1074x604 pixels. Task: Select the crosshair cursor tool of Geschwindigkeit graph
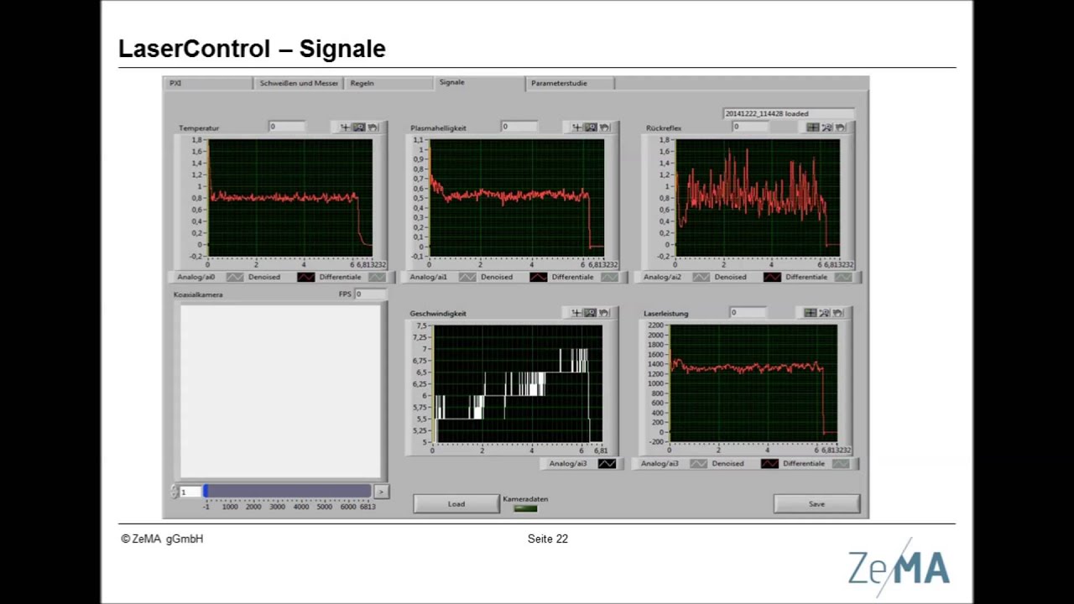tap(576, 313)
